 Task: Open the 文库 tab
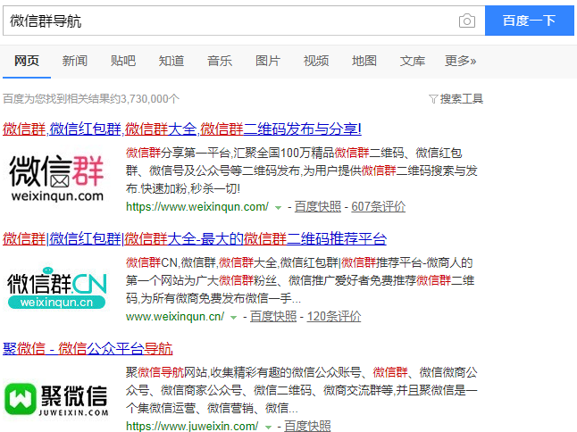pos(412,61)
